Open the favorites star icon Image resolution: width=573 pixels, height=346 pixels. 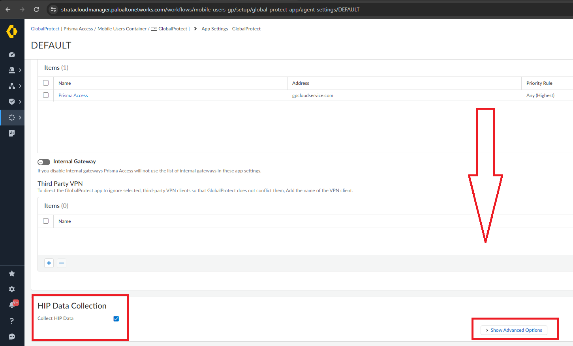pyautogui.click(x=12, y=273)
